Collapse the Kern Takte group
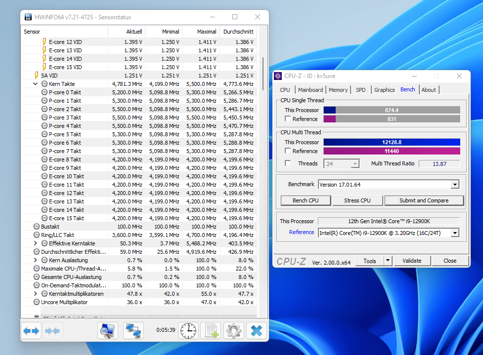This screenshot has height=355, width=483. [36, 83]
